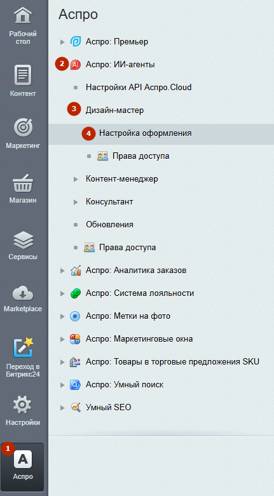The width and height of the screenshot is (274, 496).
Task: Open the Магазин basket icon
Action: click(x=23, y=183)
